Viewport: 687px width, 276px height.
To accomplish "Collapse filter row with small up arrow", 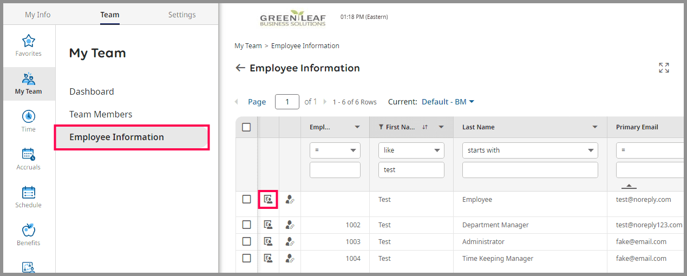I will (x=629, y=186).
